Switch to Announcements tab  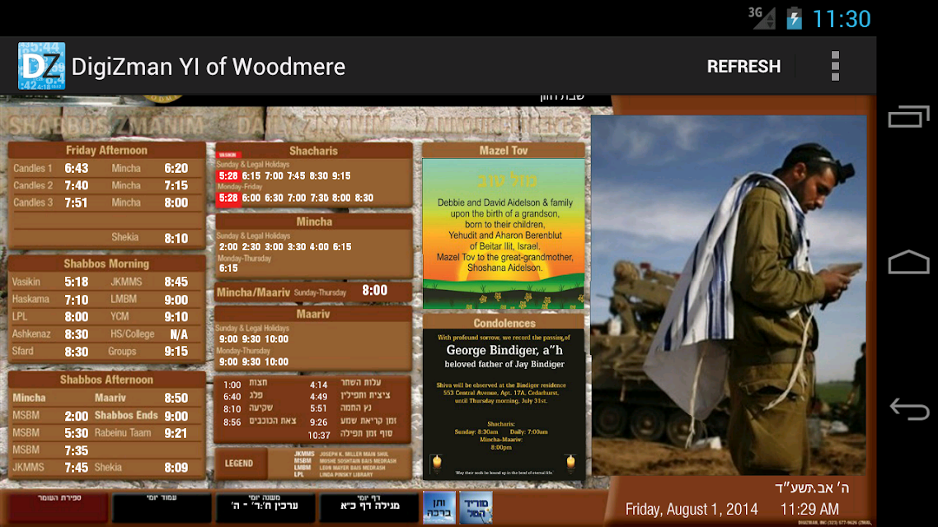(503, 125)
